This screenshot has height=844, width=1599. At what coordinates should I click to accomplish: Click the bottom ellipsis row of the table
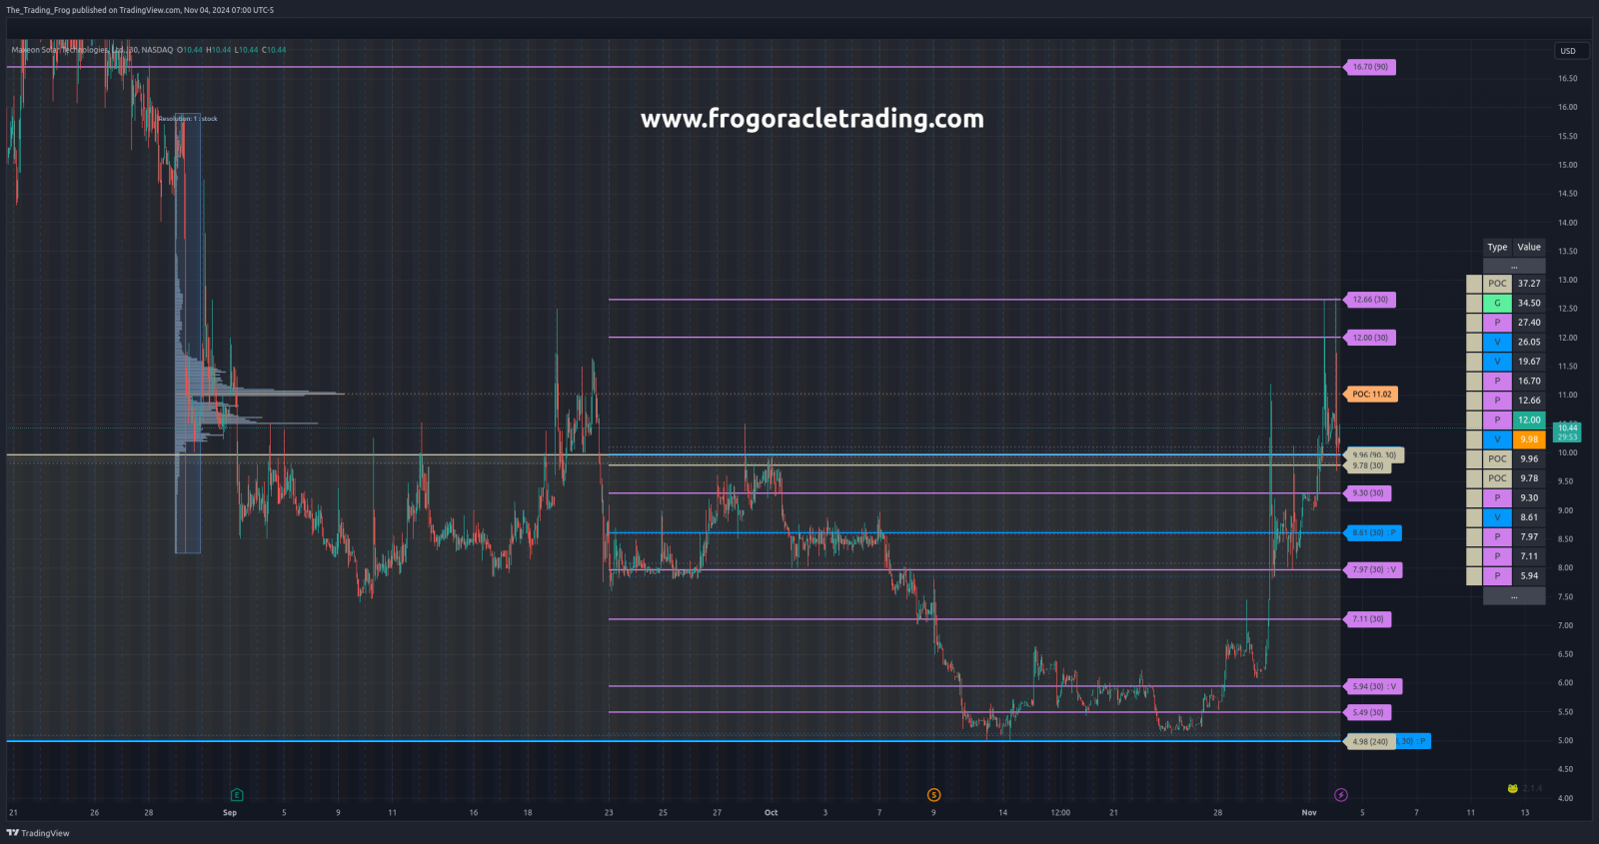coord(1514,595)
